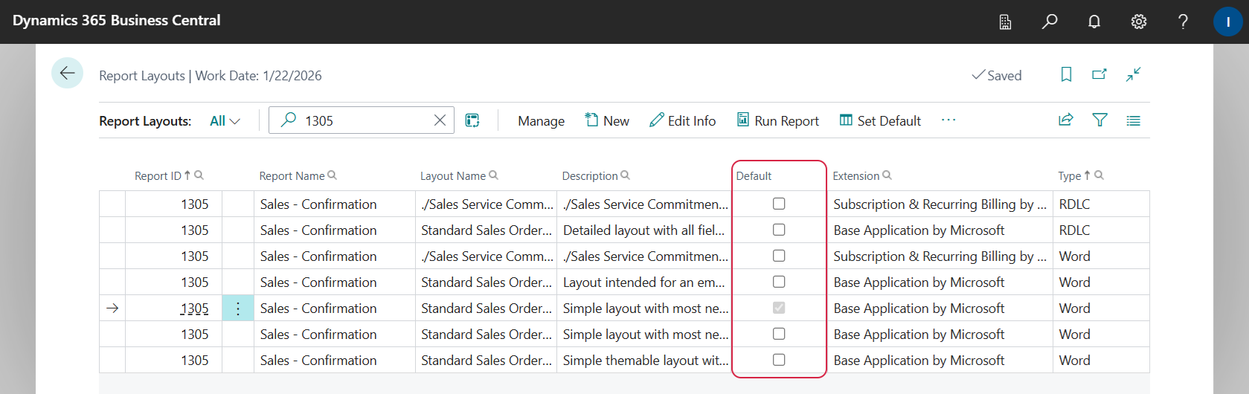Click the search box containing 1305

[x=361, y=120]
